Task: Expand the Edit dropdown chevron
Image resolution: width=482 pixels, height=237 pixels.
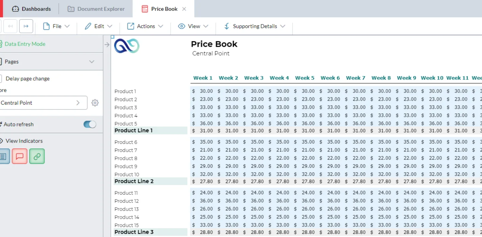Action: coord(110,26)
